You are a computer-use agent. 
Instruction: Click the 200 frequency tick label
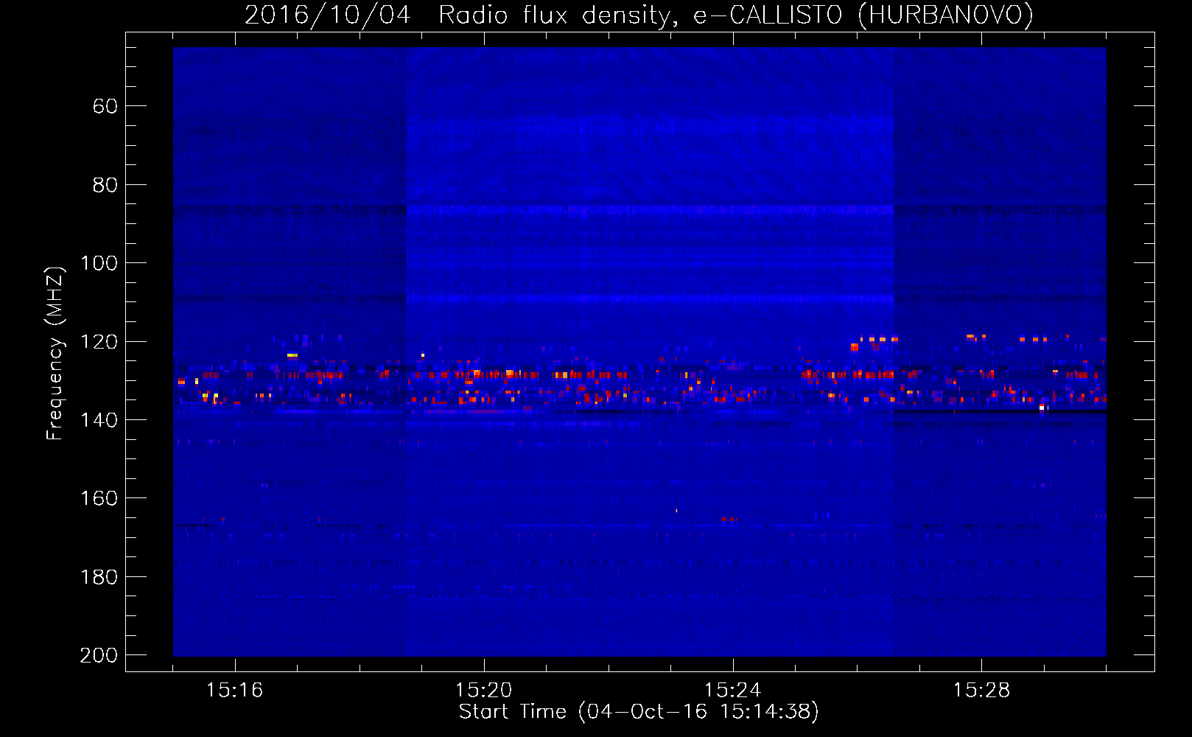pyautogui.click(x=99, y=655)
